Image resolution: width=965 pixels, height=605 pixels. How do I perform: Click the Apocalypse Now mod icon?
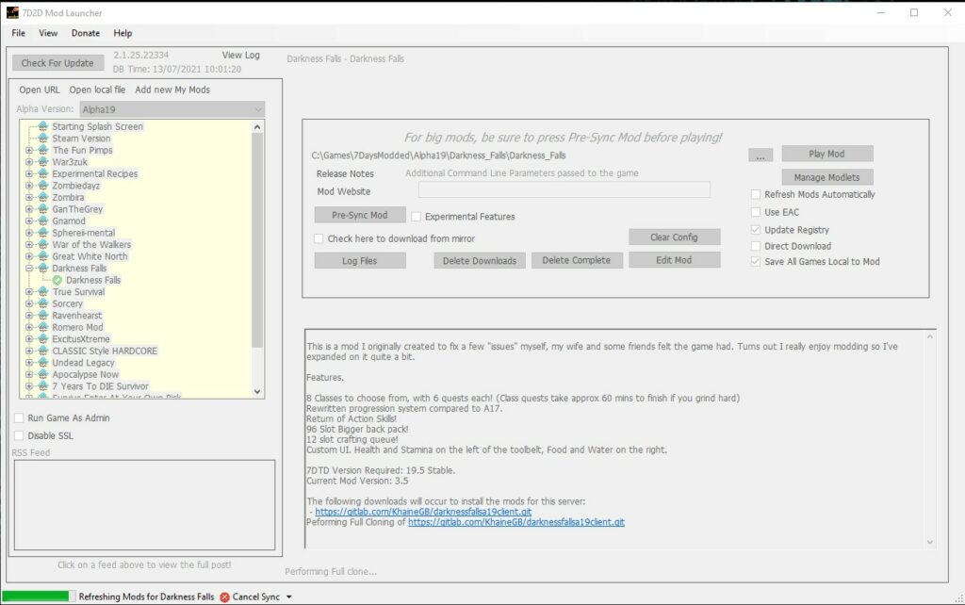point(43,374)
